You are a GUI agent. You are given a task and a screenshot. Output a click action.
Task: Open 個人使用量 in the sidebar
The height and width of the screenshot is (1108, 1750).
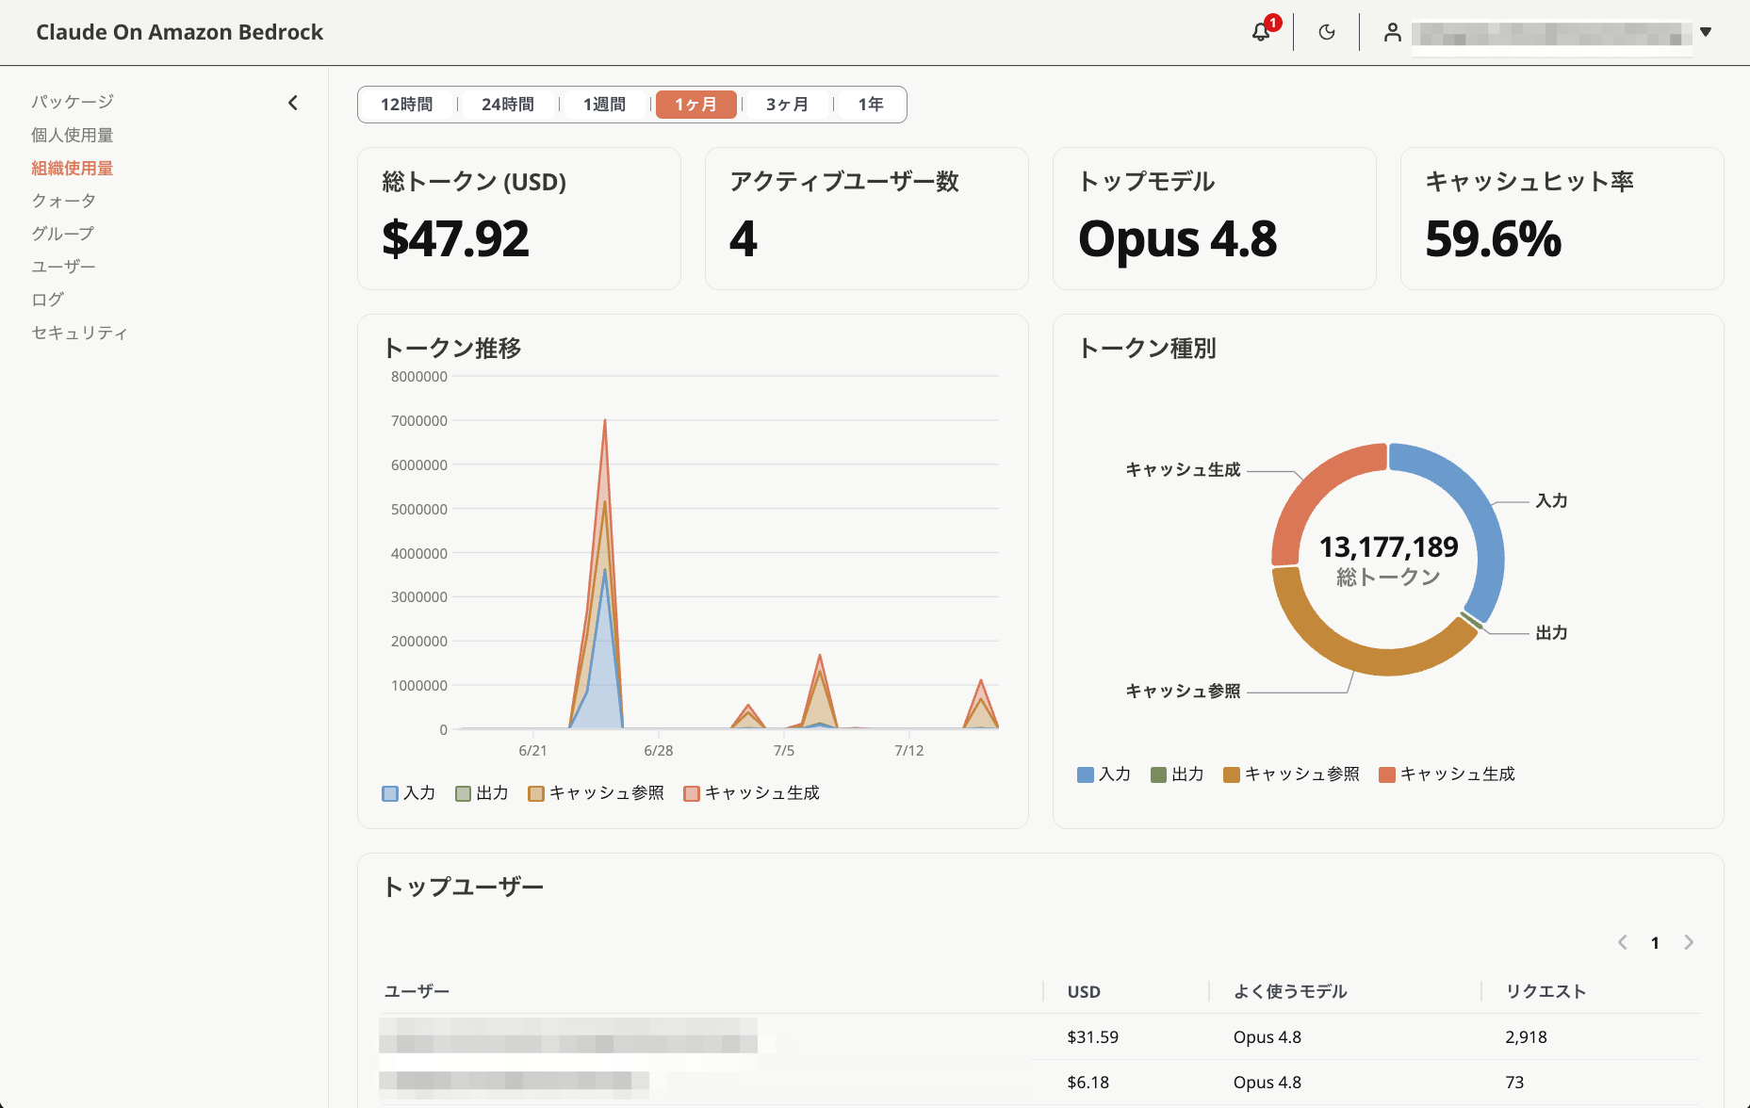coord(73,135)
